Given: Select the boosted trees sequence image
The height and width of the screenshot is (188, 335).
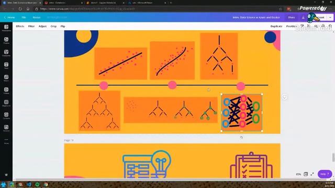Looking at the screenshot, I should (171, 110).
